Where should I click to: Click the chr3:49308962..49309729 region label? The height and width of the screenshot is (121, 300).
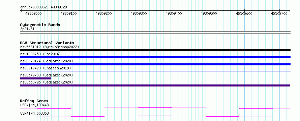[x=43, y=7]
